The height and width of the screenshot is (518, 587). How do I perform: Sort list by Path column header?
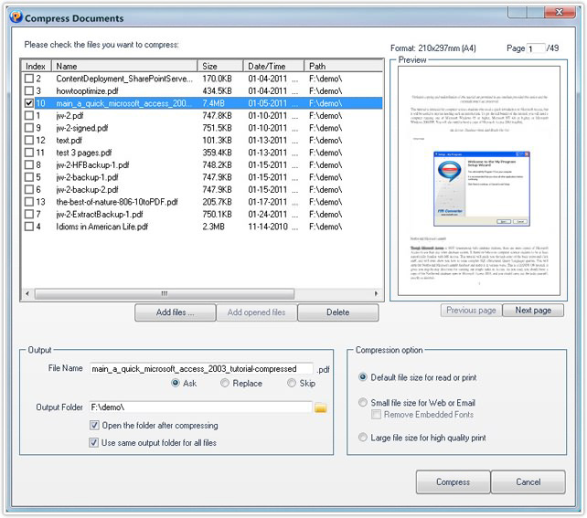343,66
